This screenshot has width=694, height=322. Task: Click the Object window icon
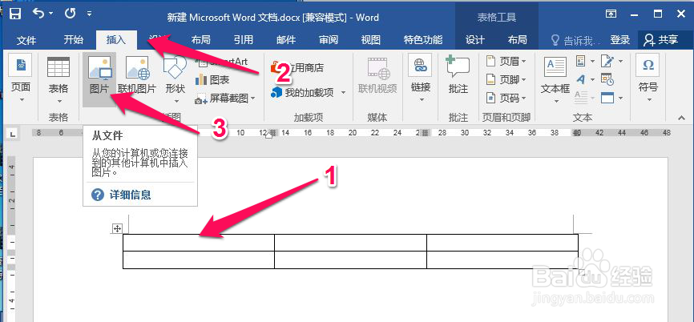coord(607,97)
